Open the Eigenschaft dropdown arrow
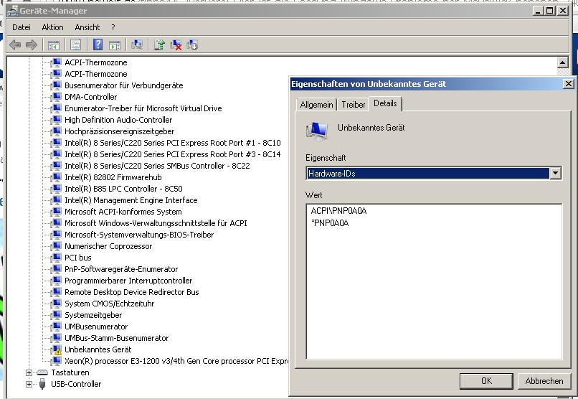The image size is (578, 399). pos(556,174)
